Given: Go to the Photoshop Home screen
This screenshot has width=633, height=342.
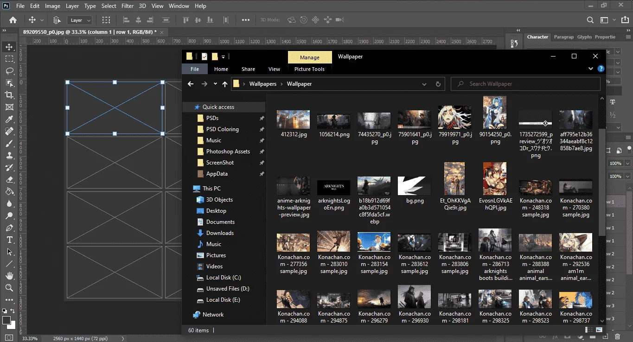Looking at the screenshot, I should (13, 20).
